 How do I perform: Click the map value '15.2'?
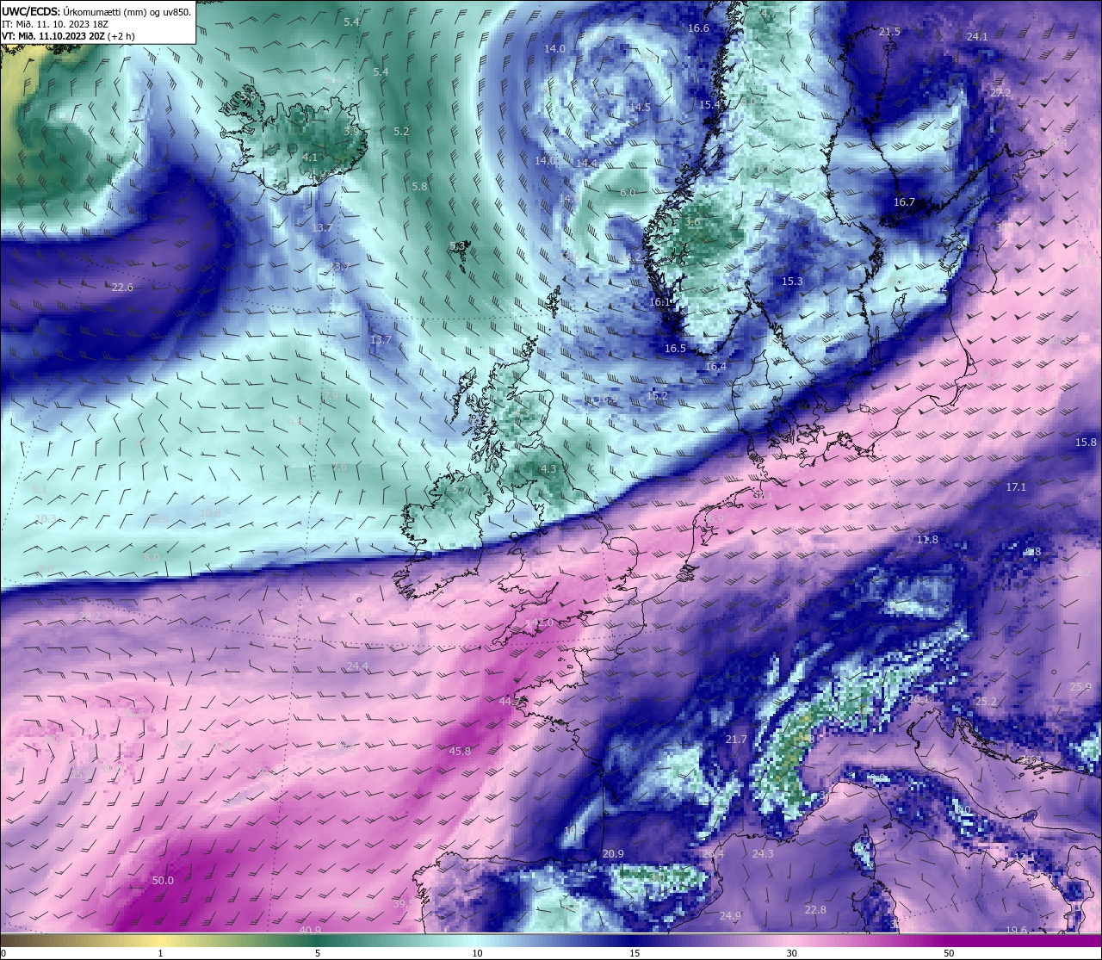coord(657,395)
